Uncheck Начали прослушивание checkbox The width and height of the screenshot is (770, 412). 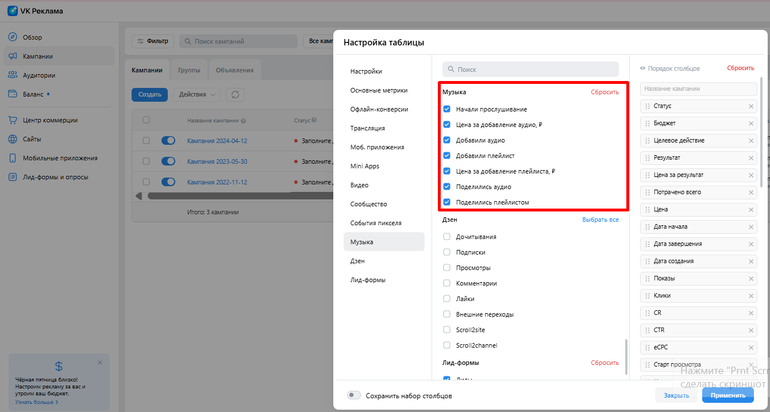pyautogui.click(x=446, y=109)
